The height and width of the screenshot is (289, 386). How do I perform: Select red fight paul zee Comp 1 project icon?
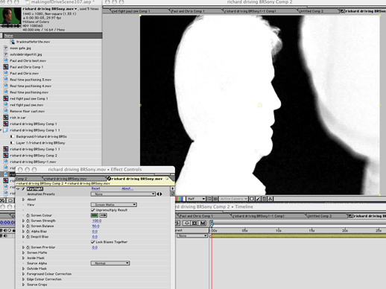(6, 98)
